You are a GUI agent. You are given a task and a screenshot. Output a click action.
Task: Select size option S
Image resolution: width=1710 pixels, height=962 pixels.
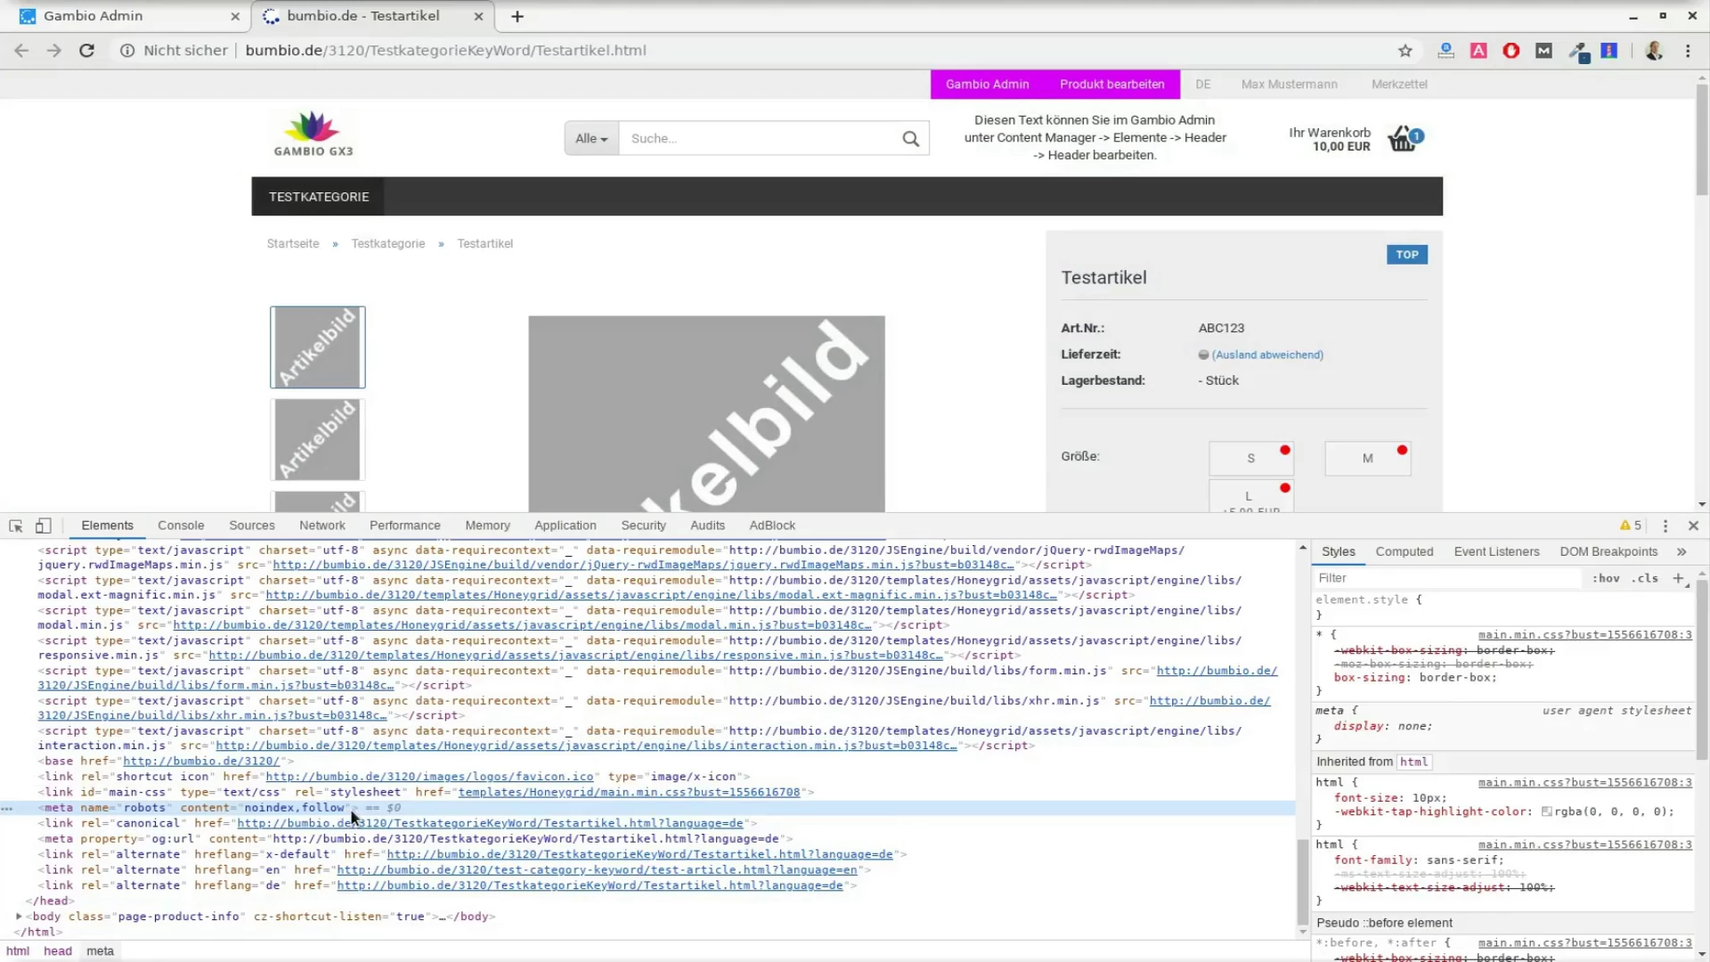tap(1250, 459)
